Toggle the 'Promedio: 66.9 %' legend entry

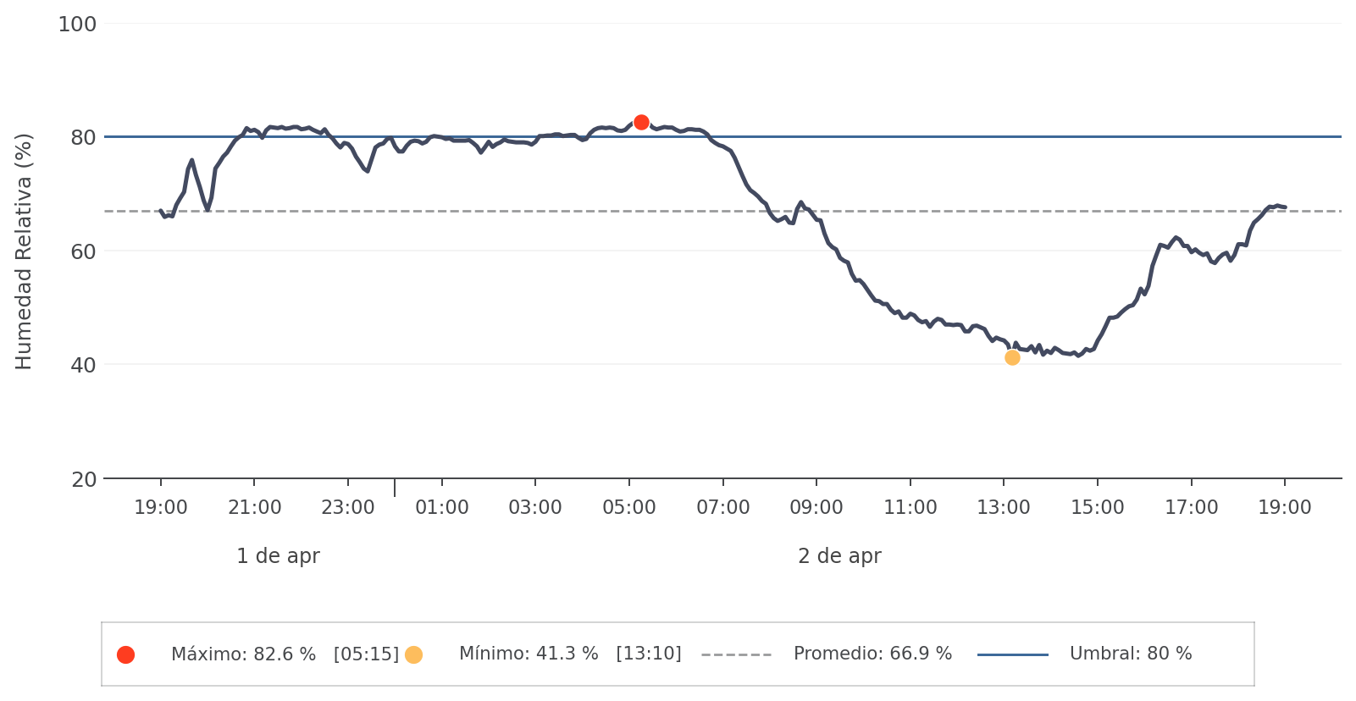click(x=872, y=654)
